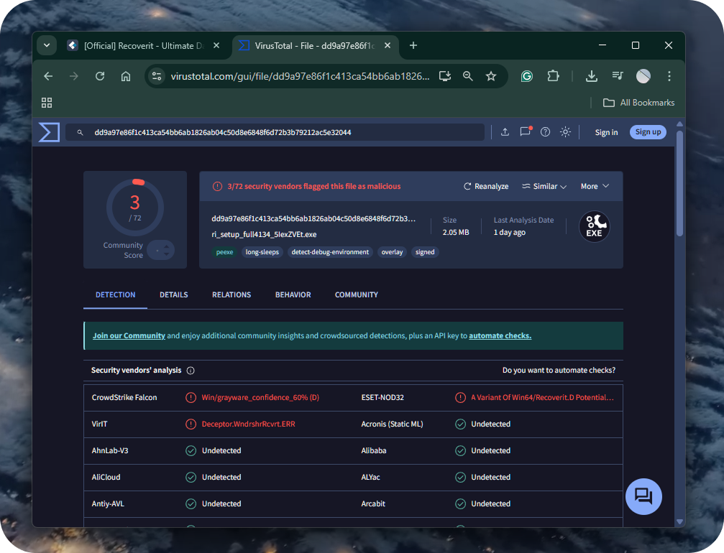Screen dimensions: 724x553
Task: Click the alert icon beside VirIT detection
Action: tap(191, 424)
